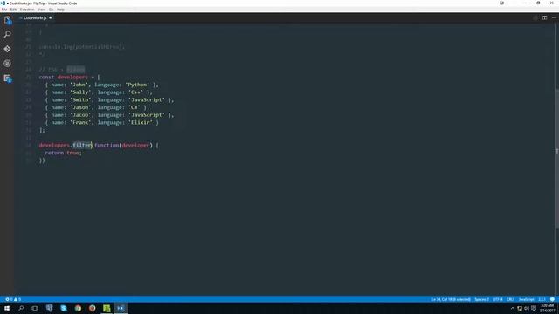Select the CodeWorks.js editor tab
This screenshot has height=314, width=559.
pyautogui.click(x=35, y=17)
